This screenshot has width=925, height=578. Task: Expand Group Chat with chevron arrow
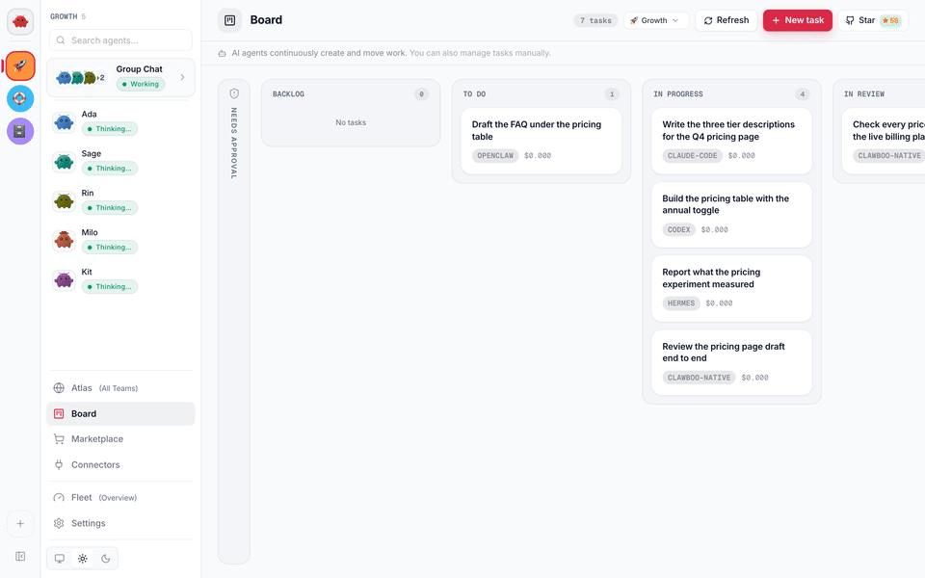click(182, 77)
